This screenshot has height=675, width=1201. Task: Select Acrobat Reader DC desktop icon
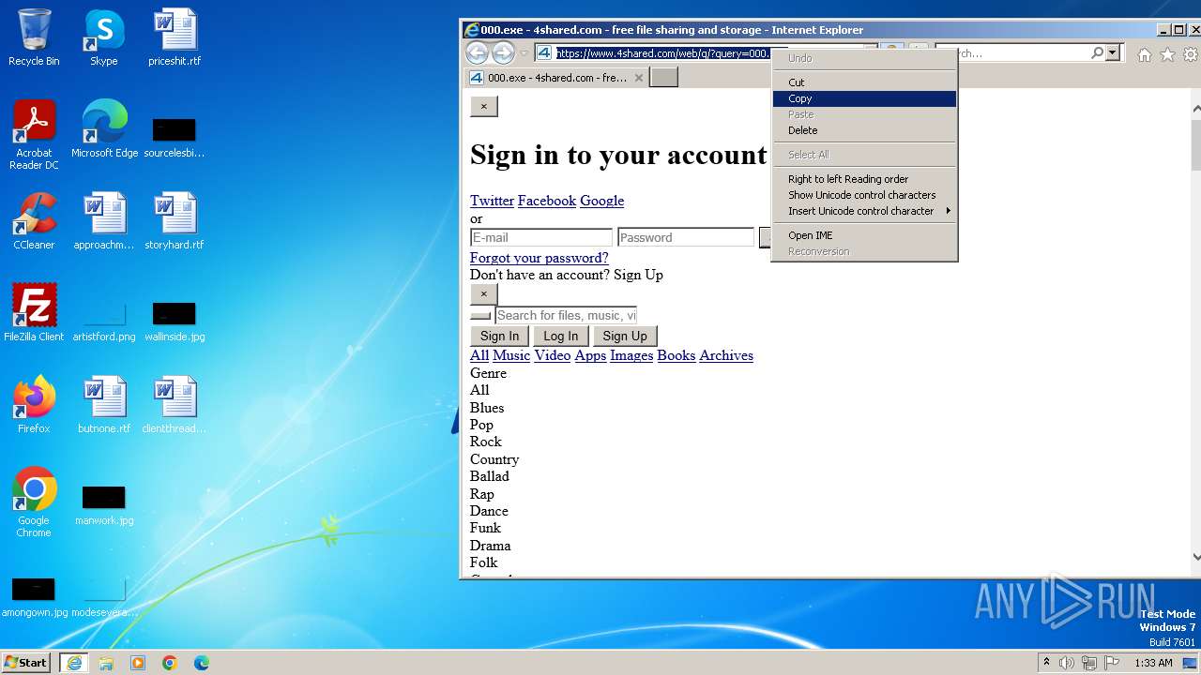coord(34,136)
